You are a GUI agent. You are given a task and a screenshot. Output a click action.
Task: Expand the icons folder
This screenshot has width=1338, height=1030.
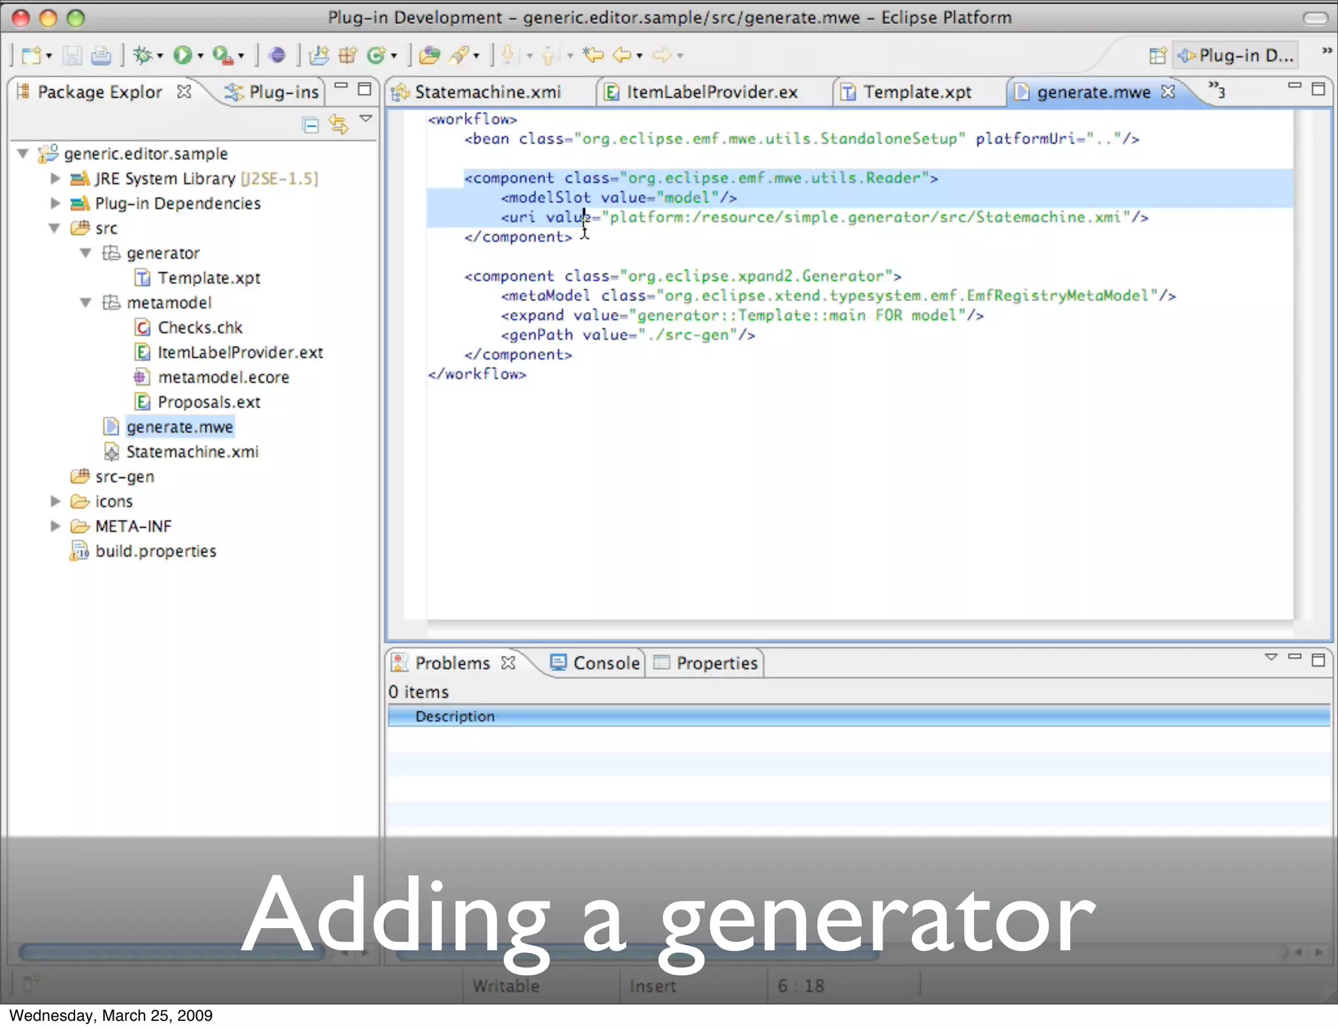coord(56,501)
